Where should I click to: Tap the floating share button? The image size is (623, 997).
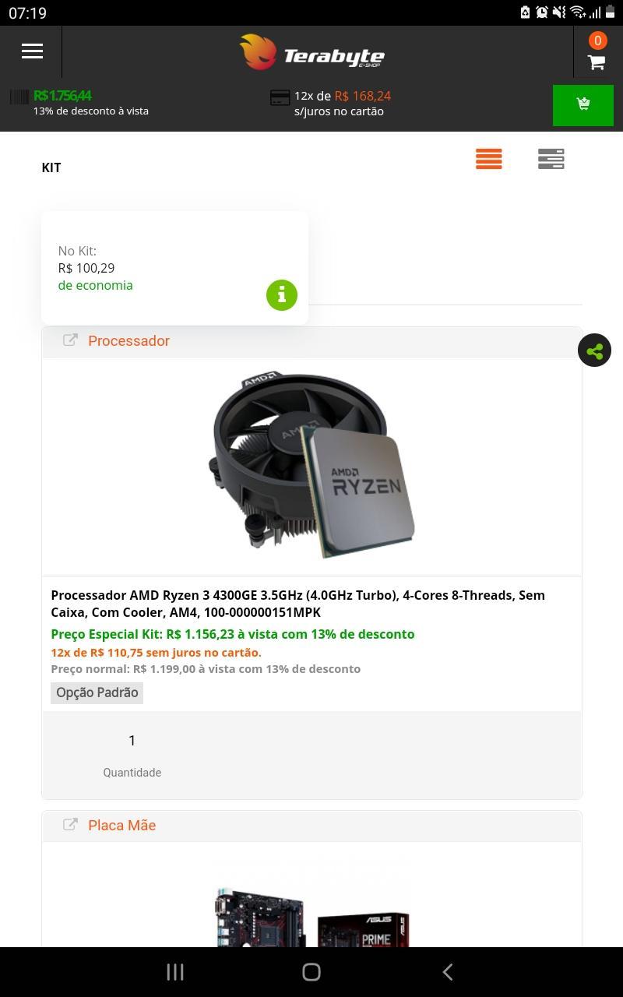coord(594,351)
